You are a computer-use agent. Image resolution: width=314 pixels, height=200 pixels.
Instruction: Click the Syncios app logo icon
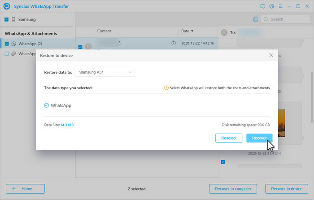[7, 6]
